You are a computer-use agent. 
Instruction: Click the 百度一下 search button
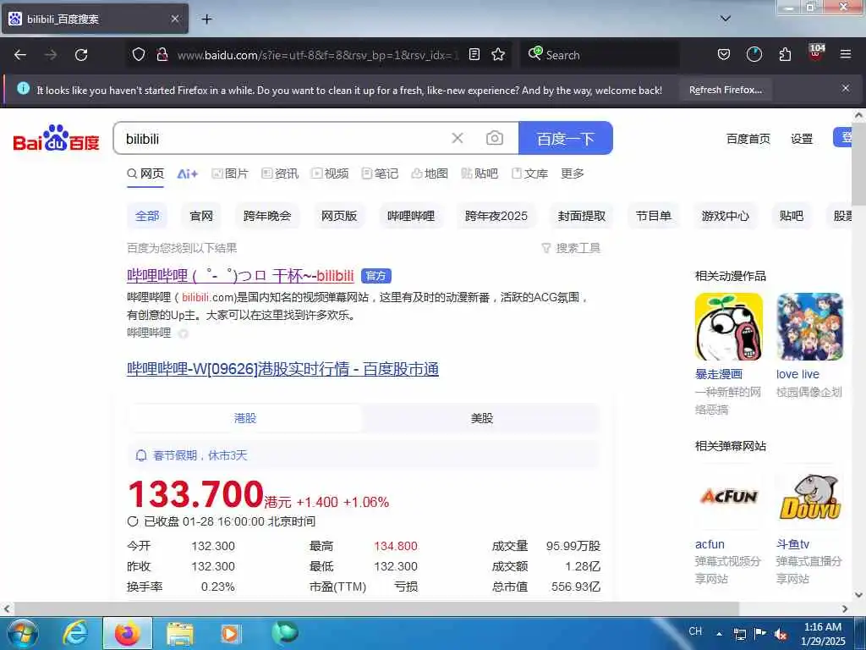click(565, 138)
